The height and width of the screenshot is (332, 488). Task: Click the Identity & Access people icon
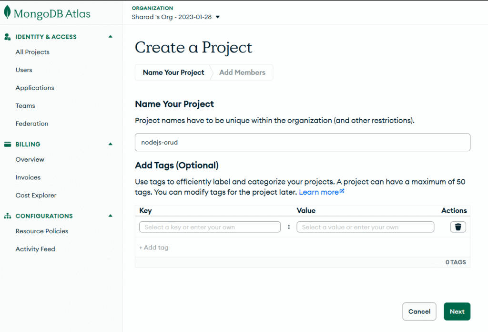[7, 36]
